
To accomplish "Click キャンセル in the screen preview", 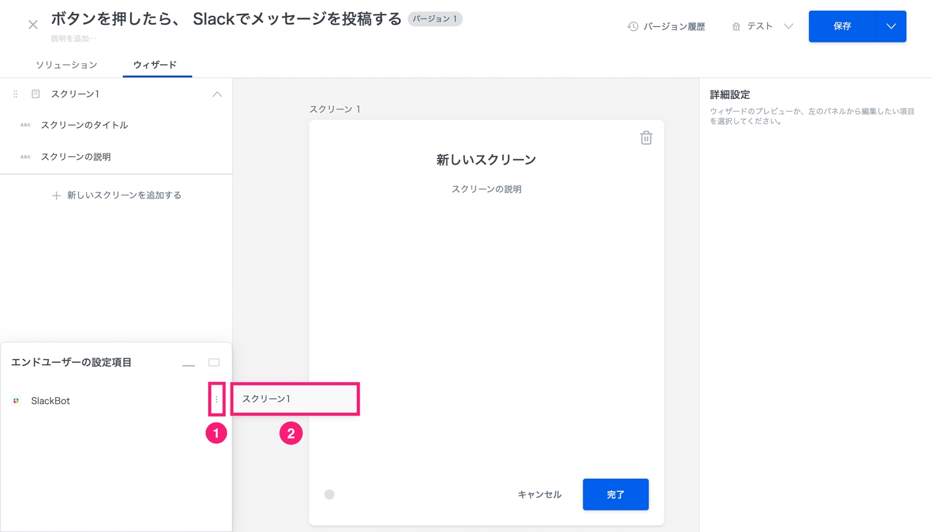I will [539, 494].
